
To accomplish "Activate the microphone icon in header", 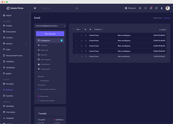I will point(162,8).
